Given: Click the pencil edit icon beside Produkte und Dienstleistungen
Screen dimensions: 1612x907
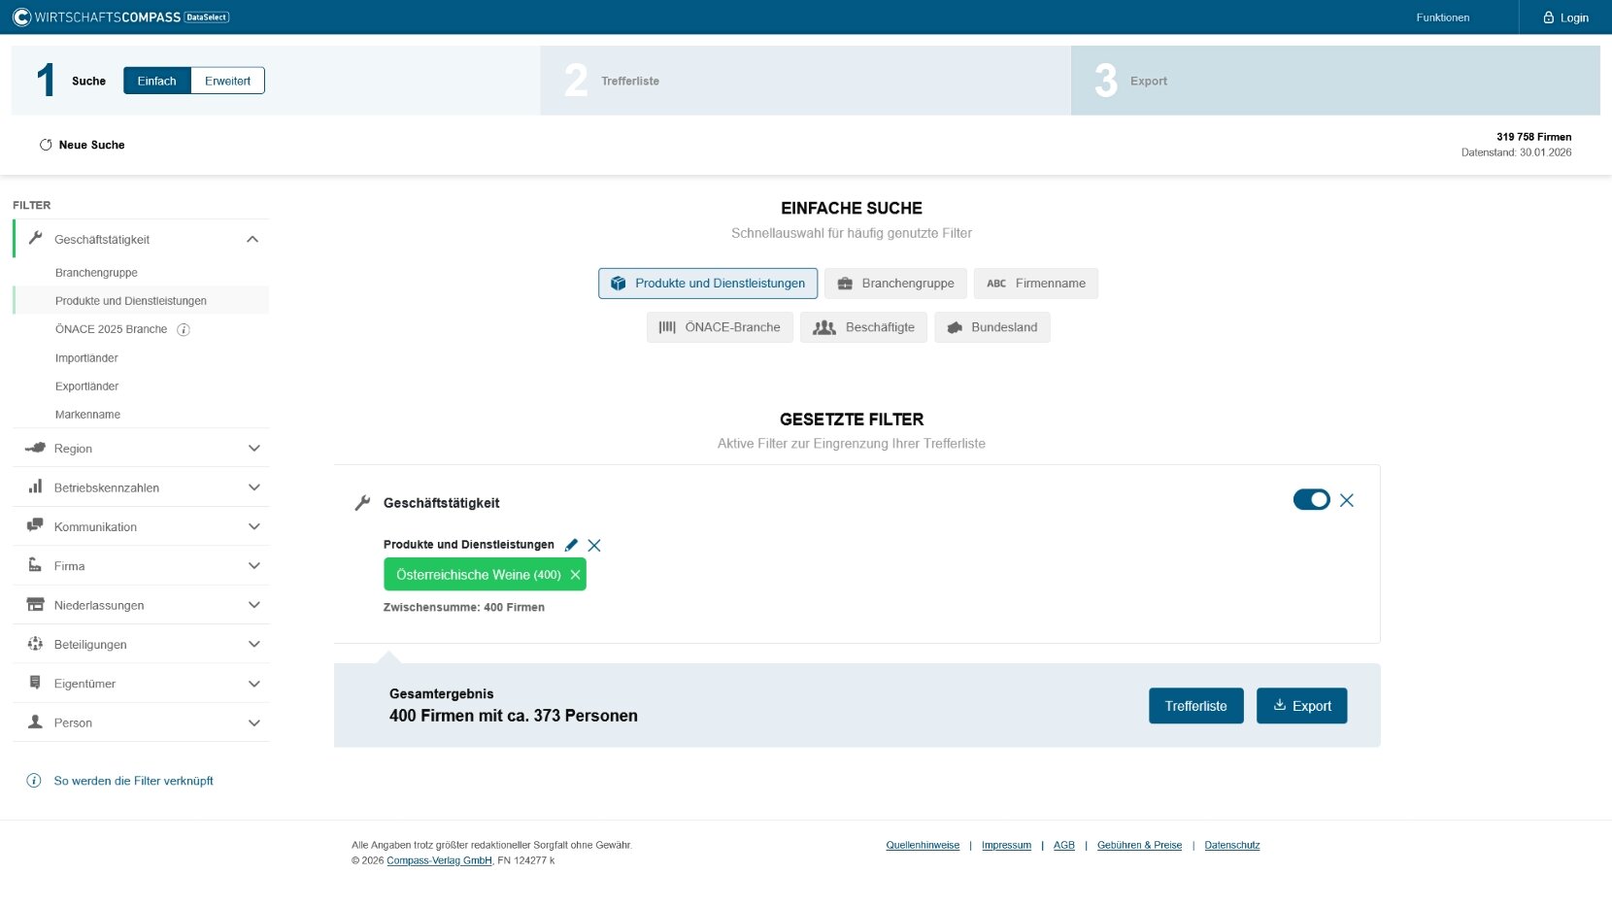Looking at the screenshot, I should pos(571,545).
